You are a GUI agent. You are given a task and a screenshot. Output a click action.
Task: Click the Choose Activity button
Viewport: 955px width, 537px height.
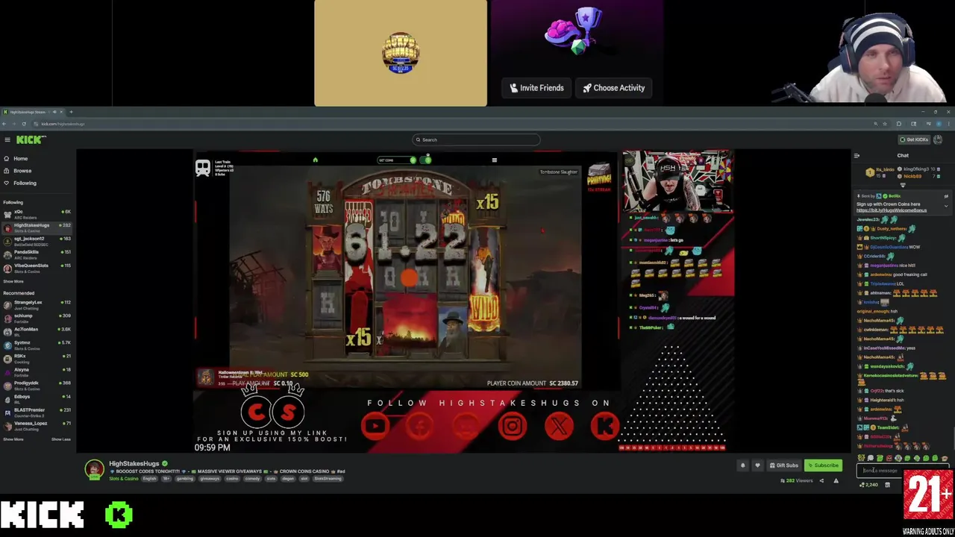coord(613,88)
